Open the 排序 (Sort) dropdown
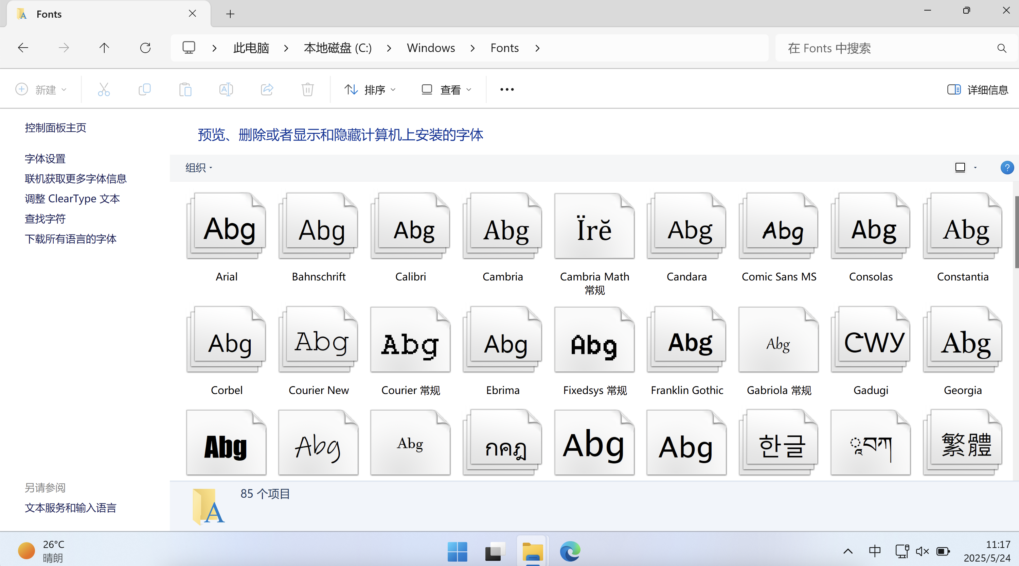This screenshot has width=1019, height=566. (x=370, y=89)
